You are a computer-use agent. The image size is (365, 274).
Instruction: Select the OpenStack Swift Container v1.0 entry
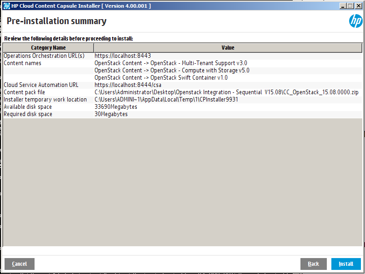[x=161, y=78]
